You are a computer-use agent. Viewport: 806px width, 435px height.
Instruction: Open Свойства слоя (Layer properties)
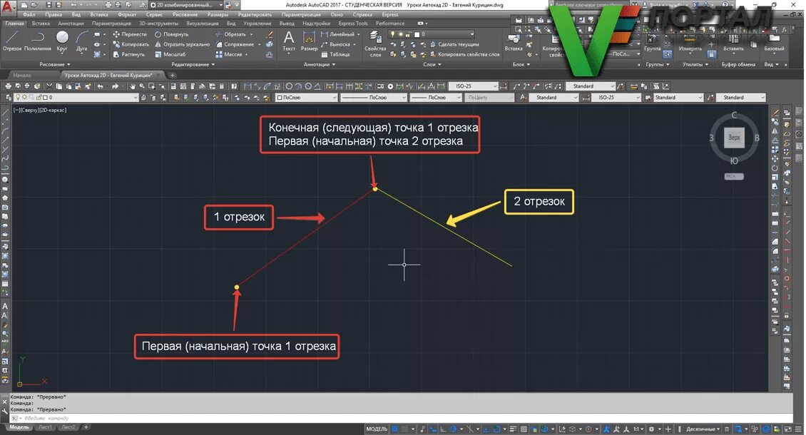pyautogui.click(x=375, y=43)
